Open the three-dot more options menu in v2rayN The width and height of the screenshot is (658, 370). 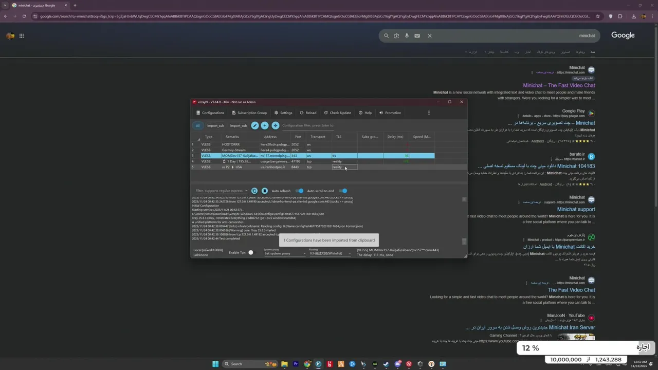pos(429,113)
